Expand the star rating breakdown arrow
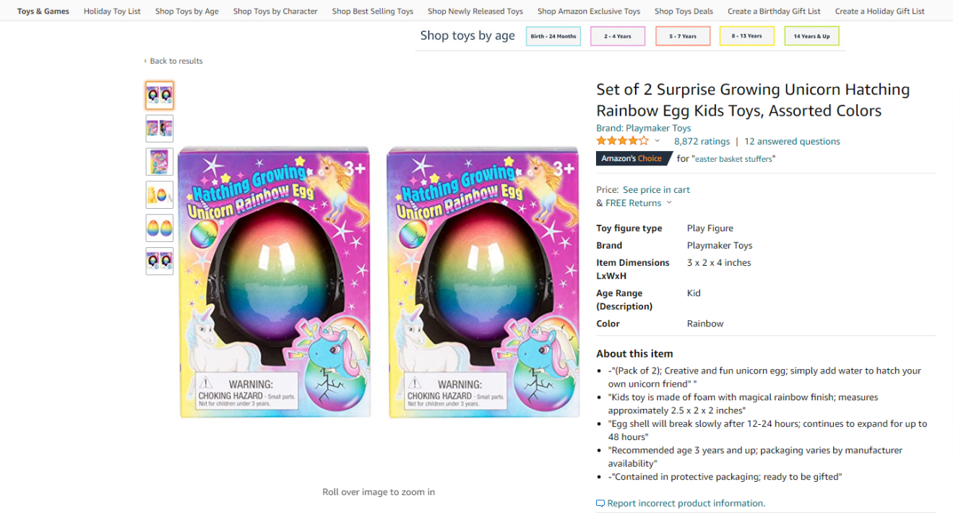This screenshot has width=953, height=513. (657, 141)
